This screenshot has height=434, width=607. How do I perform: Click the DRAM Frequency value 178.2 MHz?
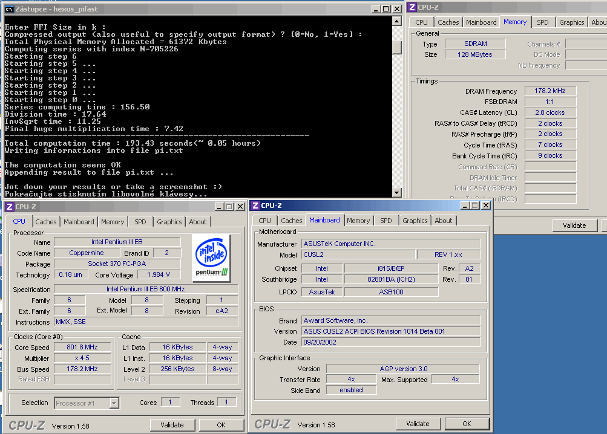pyautogui.click(x=550, y=91)
